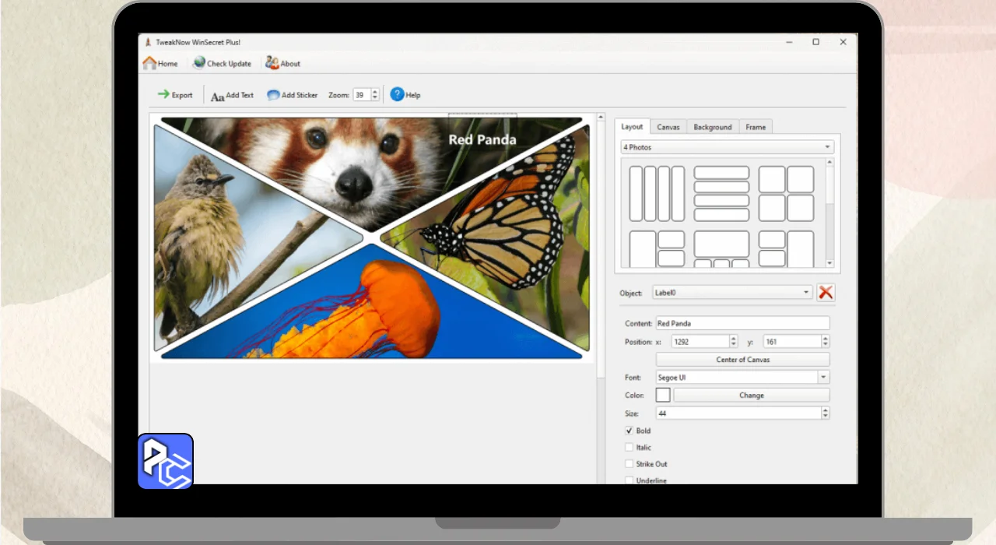Click the Content text field
Image resolution: width=996 pixels, height=545 pixels.
point(742,323)
